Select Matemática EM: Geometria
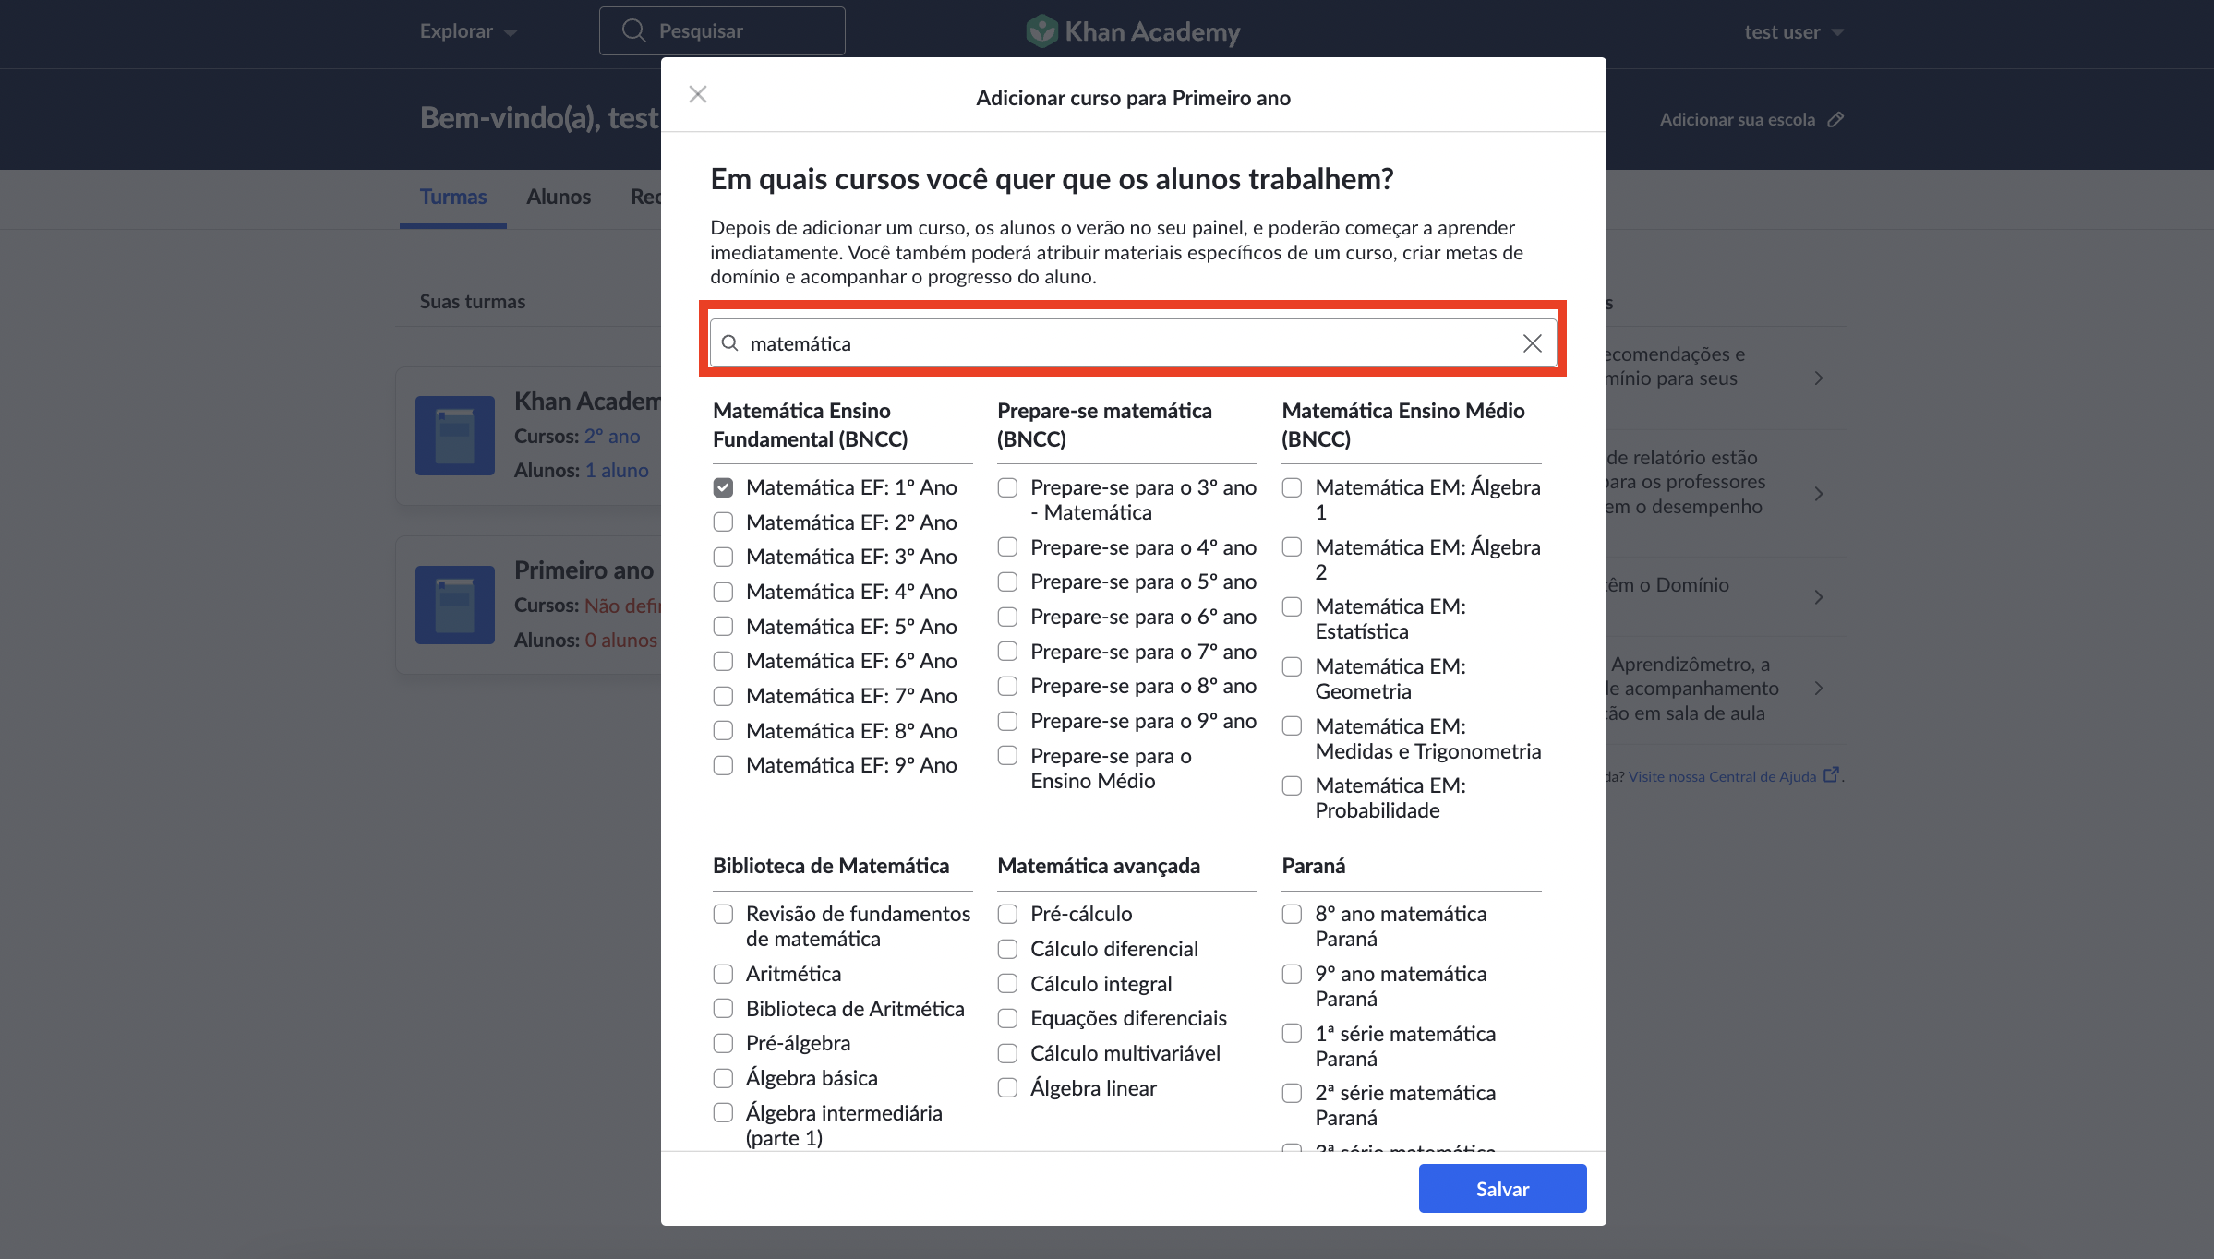The image size is (2214, 1259). 1292,666
